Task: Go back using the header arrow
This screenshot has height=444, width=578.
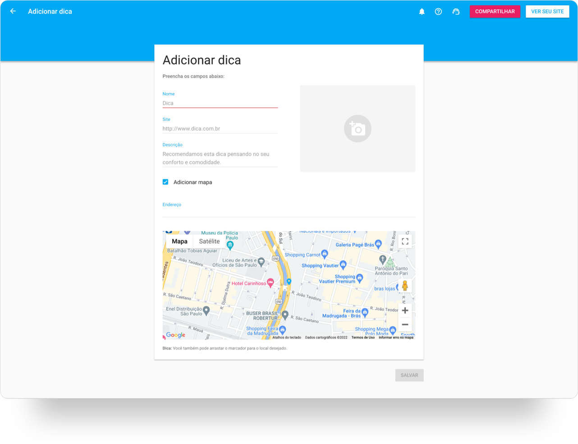Action: (13, 11)
